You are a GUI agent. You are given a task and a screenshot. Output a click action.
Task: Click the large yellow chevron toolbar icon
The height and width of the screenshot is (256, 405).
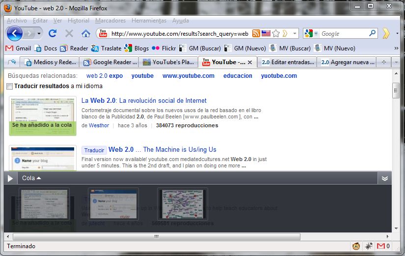[x=386, y=33]
